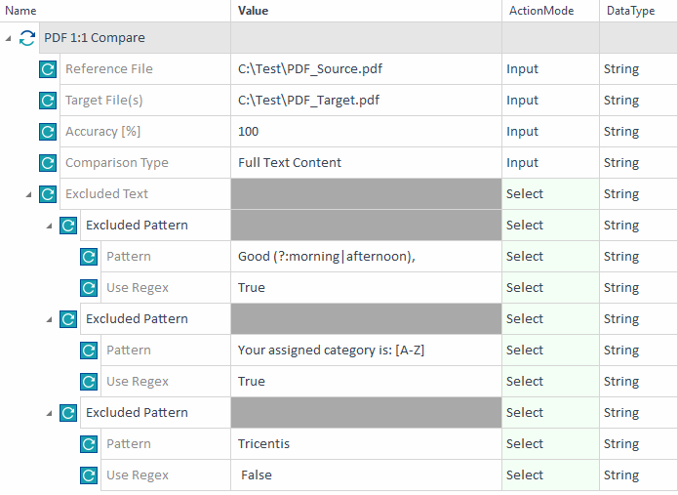This screenshot has width=678, height=495.
Task: Click the icon beside Reference File
Action: coord(48,69)
